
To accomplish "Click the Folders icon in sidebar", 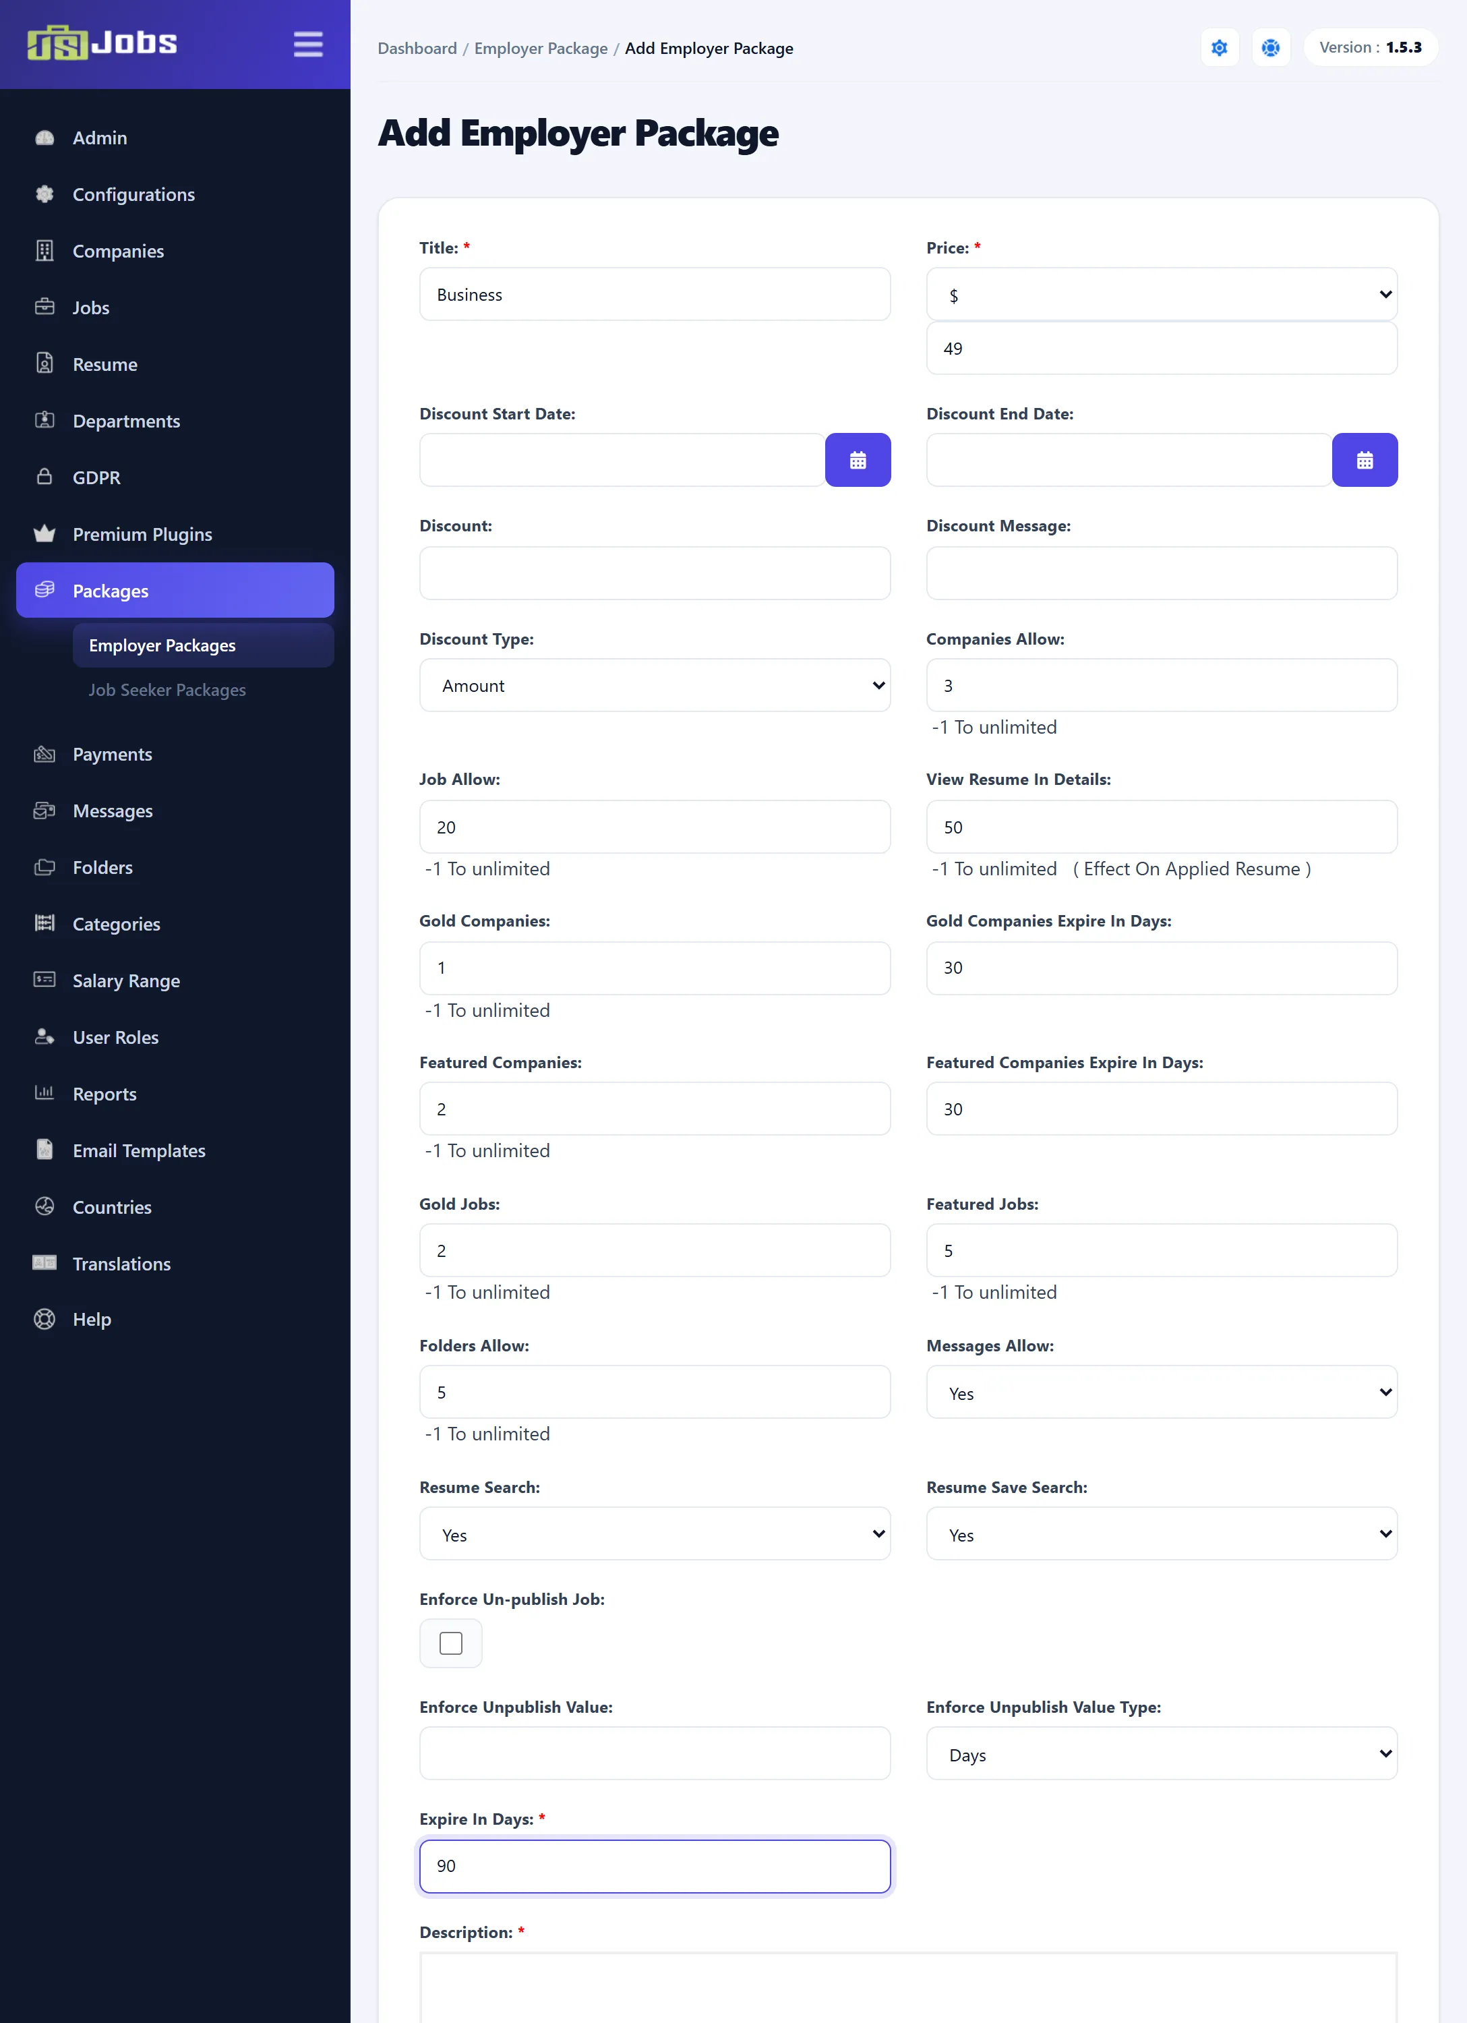I will click(44, 867).
